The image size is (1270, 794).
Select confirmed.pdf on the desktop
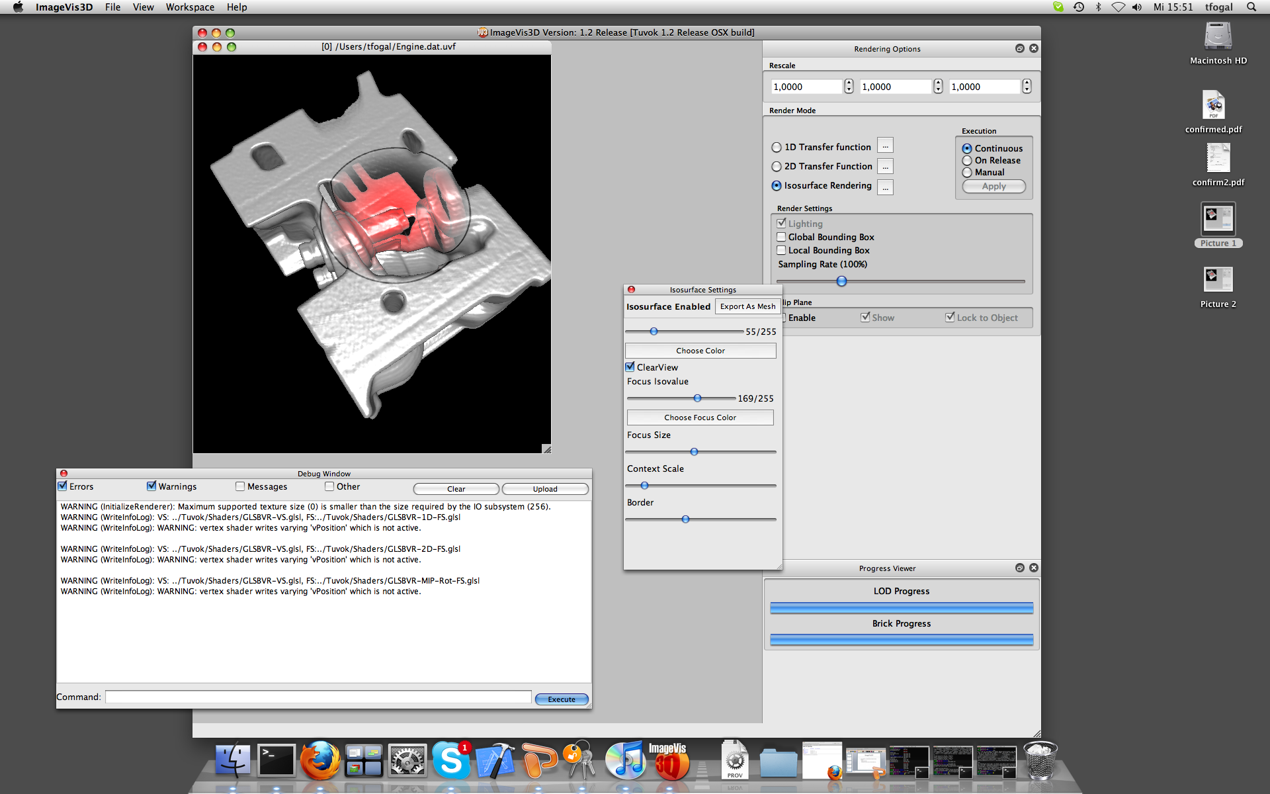pos(1213,111)
